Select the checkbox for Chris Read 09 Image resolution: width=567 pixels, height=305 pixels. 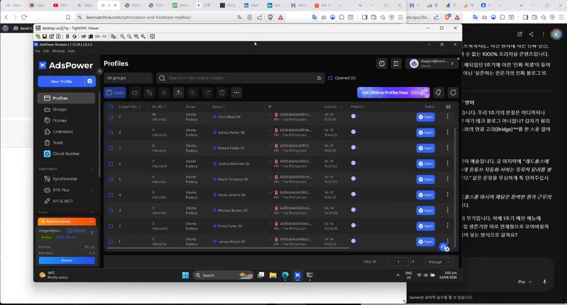(111, 117)
